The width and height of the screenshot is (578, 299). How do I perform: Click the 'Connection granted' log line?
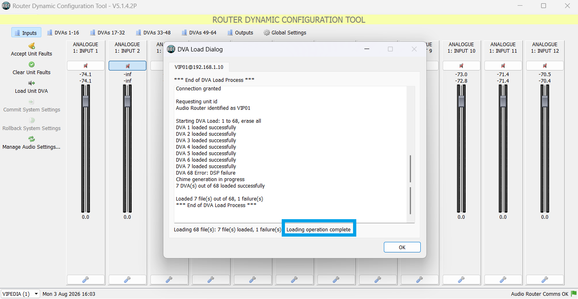(x=199, y=89)
